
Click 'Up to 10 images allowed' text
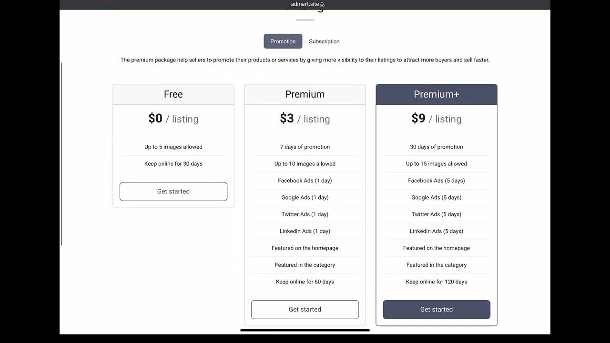[x=305, y=164]
